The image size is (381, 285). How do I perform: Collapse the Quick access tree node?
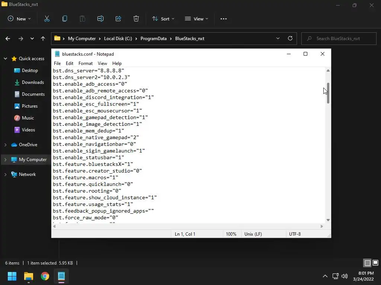(5, 58)
